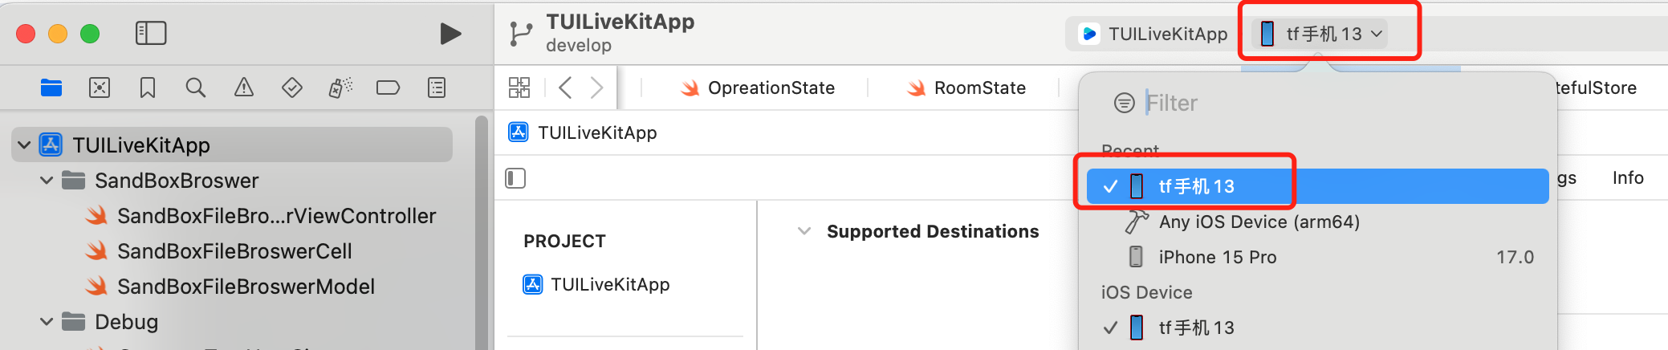Open the Report navigator icon
The width and height of the screenshot is (1668, 350).
[437, 87]
